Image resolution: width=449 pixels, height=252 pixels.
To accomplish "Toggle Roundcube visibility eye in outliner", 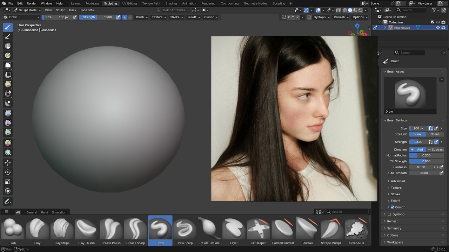I will pos(438,28).
